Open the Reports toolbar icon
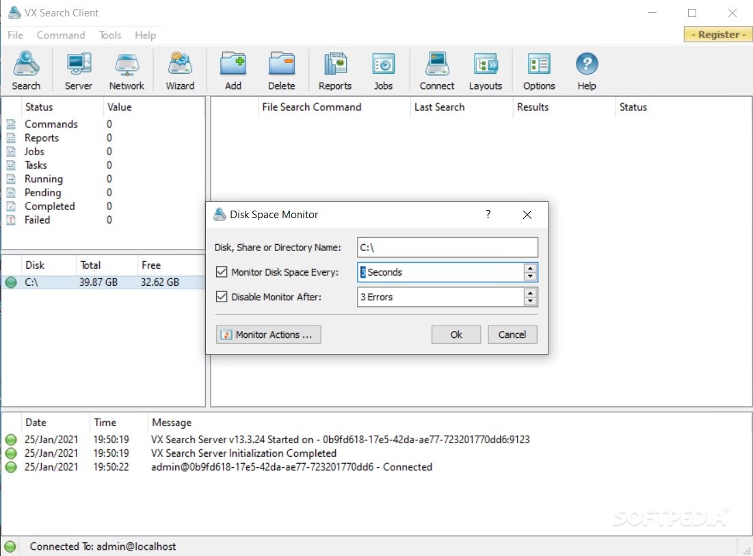This screenshot has height=556, width=753. point(334,71)
